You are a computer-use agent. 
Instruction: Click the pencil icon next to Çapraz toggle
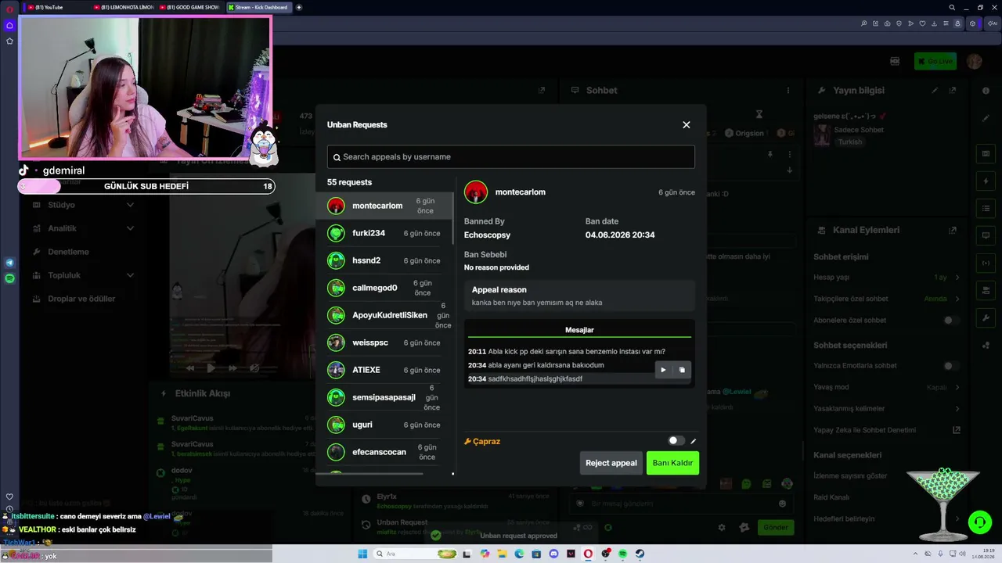(693, 441)
